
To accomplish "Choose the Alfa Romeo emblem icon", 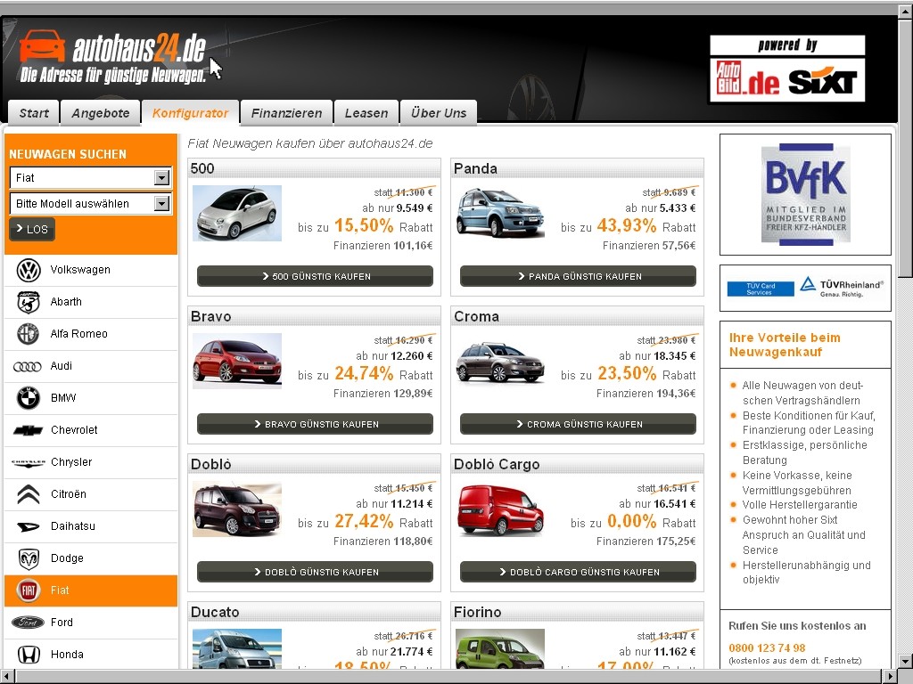I will point(29,334).
